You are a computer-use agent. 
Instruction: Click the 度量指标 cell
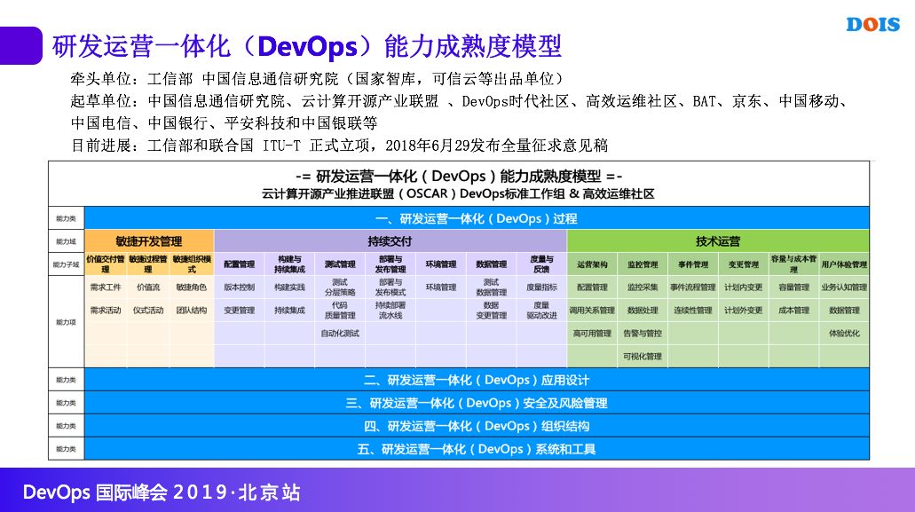click(541, 287)
